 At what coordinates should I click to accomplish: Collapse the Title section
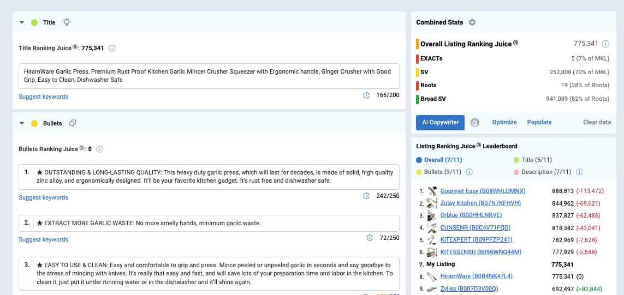[x=22, y=22]
